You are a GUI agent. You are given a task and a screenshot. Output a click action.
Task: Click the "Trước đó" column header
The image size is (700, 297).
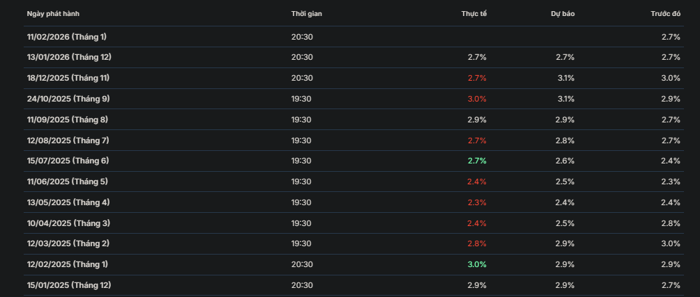tap(665, 14)
